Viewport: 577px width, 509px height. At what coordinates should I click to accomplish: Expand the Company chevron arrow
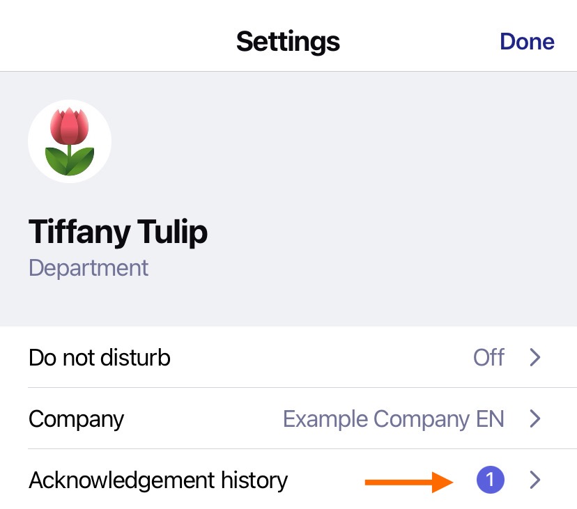pos(535,418)
